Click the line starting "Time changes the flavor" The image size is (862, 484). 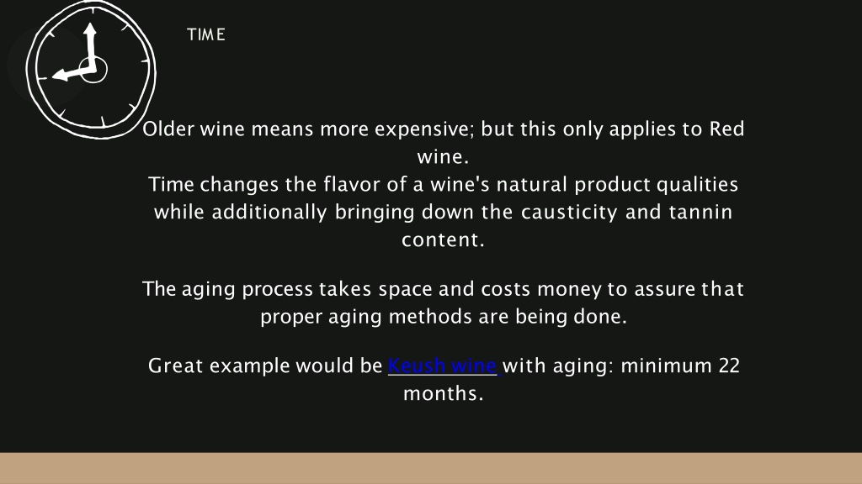tap(443, 184)
